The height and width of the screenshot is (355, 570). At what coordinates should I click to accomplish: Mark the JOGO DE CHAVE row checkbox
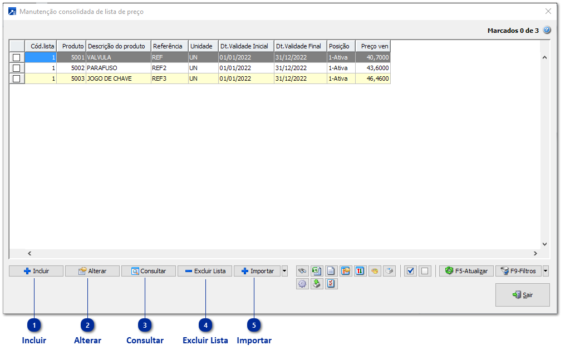coord(16,78)
